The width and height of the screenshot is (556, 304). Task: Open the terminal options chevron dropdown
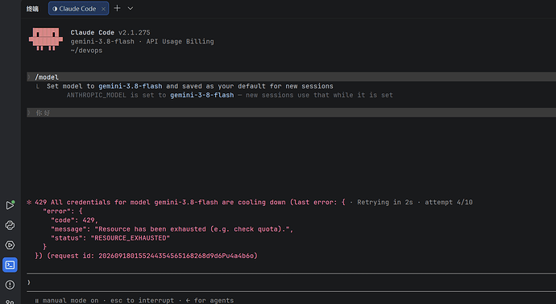click(x=131, y=9)
